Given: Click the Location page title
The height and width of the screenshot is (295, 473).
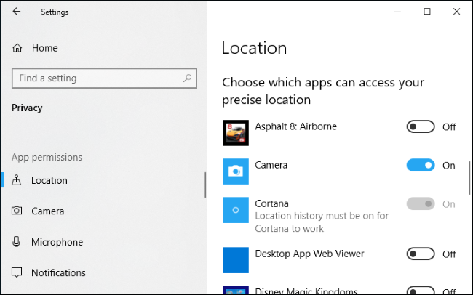Looking at the screenshot, I should point(254,48).
